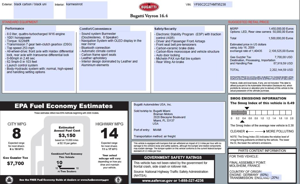The height and width of the screenshot is (184, 300).
Task: Click the triangle marker below the smog index bar
Action: coord(242,122)
